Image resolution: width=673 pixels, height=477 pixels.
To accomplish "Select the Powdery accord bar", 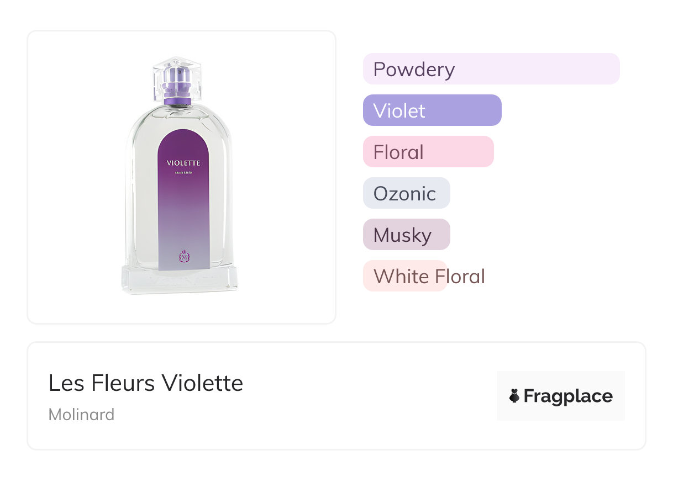I will [491, 69].
